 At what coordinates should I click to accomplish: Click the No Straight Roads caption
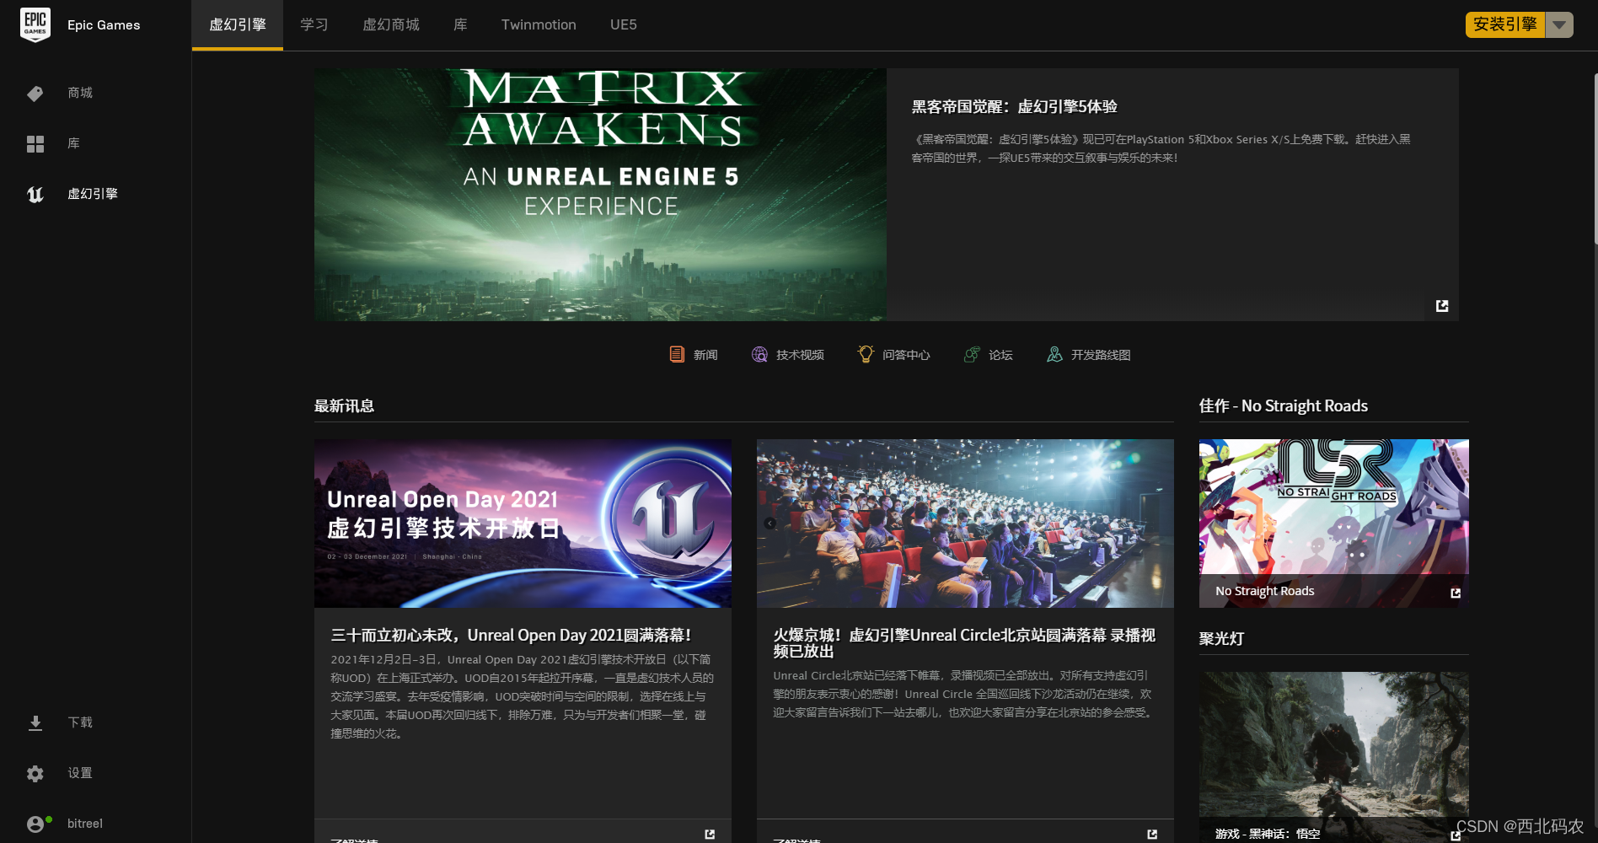tap(1264, 591)
